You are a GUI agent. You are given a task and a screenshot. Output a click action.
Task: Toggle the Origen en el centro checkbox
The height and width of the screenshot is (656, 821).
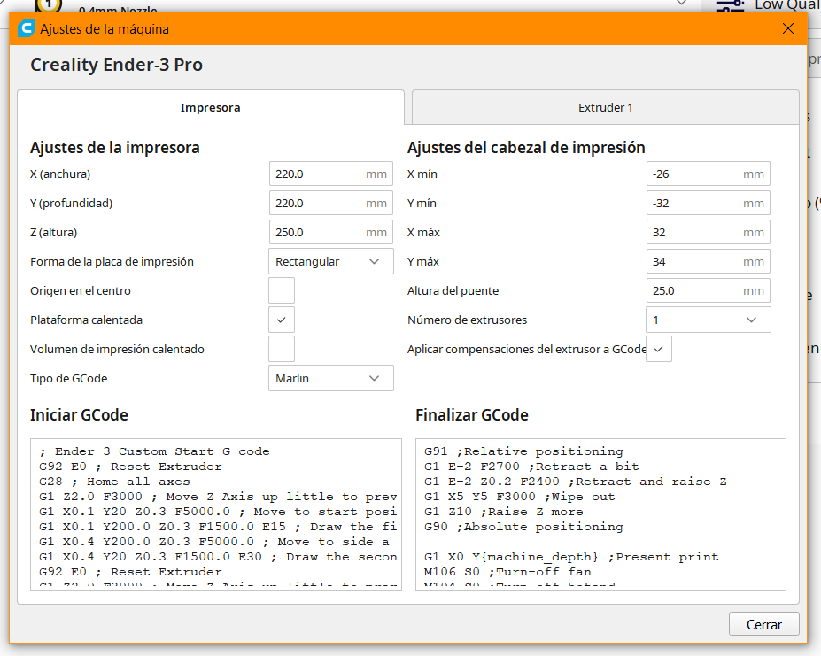tap(282, 290)
